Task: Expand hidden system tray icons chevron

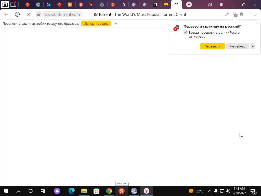Action: tap(210, 191)
